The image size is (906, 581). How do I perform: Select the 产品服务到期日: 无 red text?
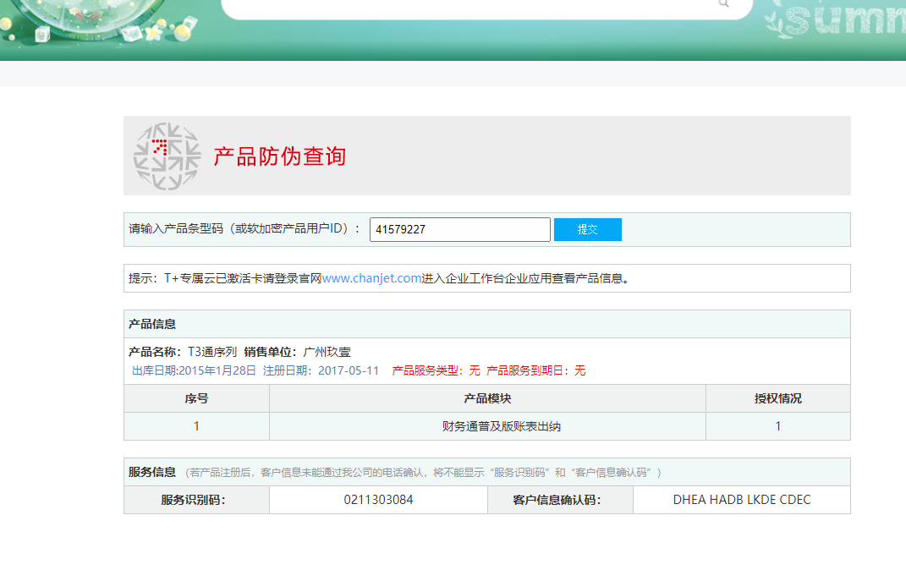point(535,370)
